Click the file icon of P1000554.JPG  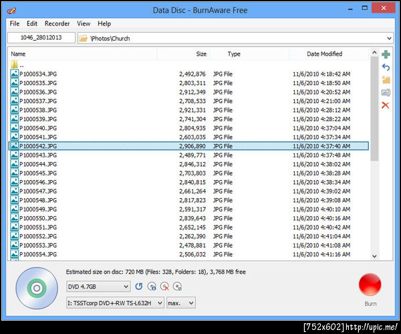point(14,254)
